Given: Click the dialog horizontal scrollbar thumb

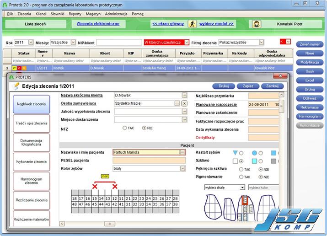Looking at the screenshot, I should (110, 224).
